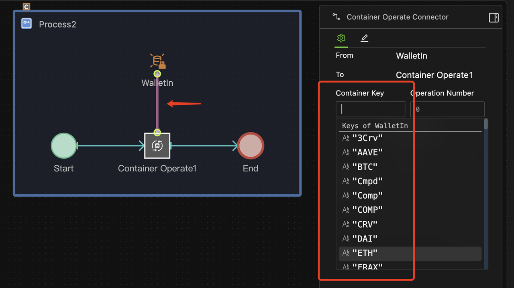Click the Operation Number field
This screenshot has width=514, height=288.
447,109
